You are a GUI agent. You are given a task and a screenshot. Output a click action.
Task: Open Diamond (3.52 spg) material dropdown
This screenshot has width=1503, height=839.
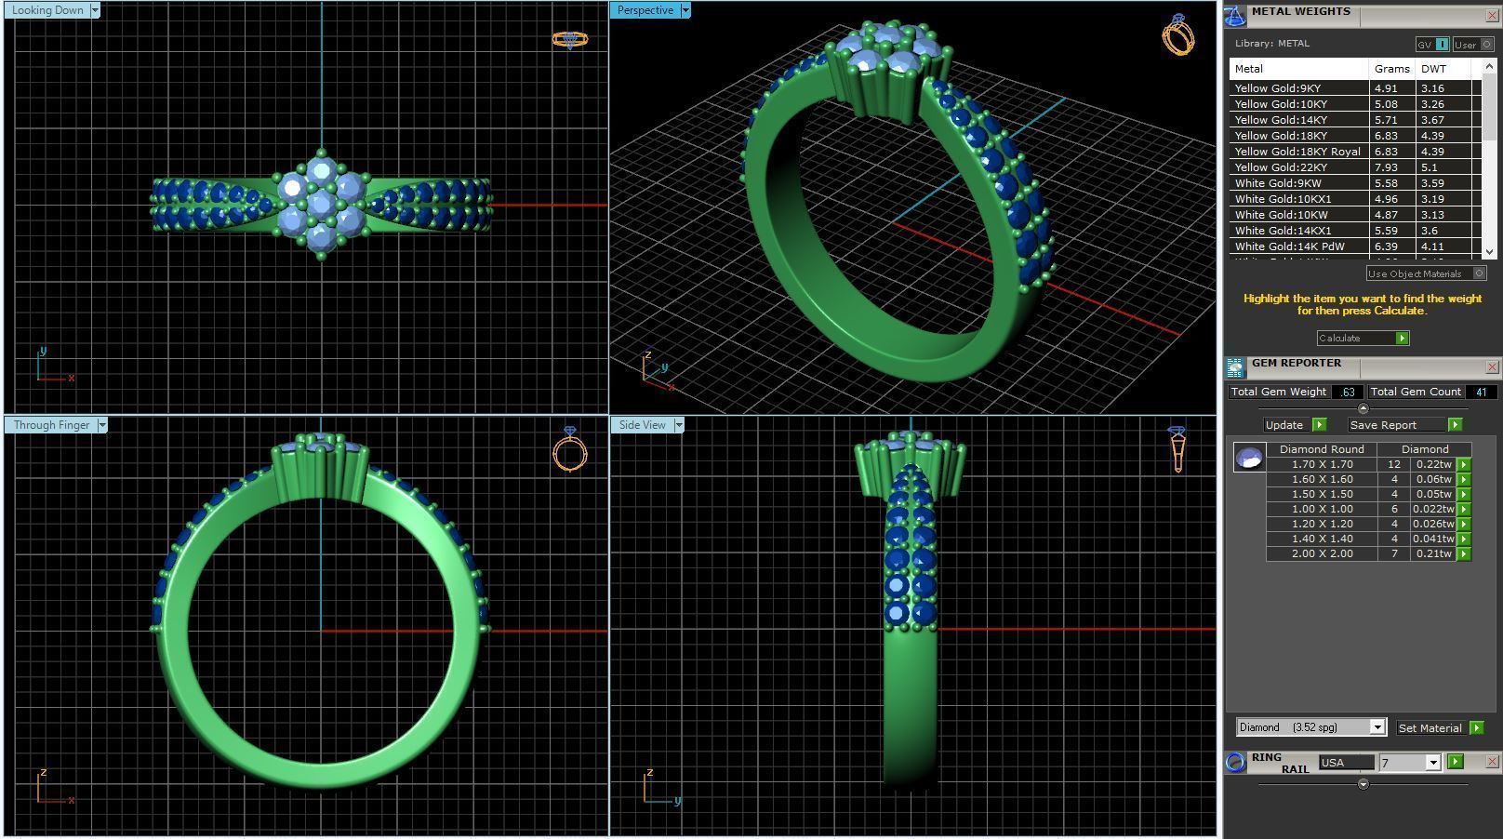[1377, 727]
